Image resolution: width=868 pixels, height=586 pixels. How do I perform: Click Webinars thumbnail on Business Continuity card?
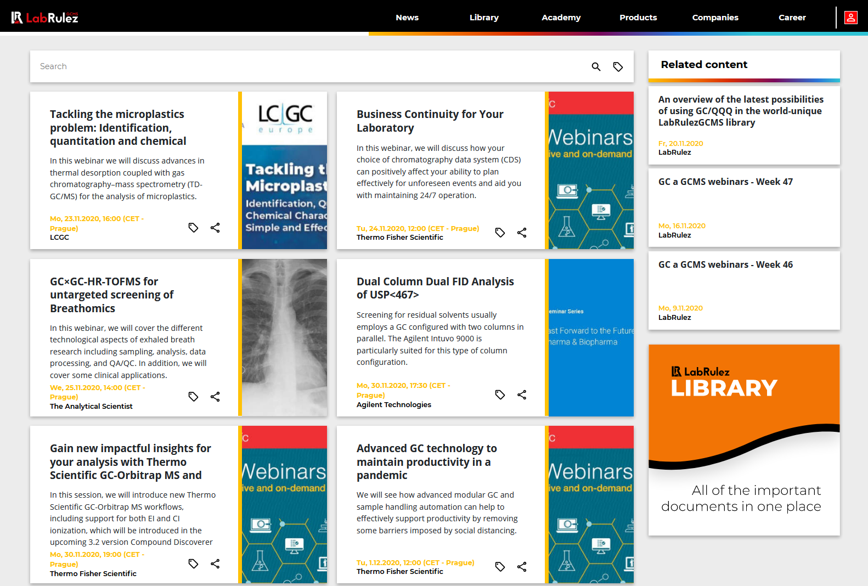(591, 170)
